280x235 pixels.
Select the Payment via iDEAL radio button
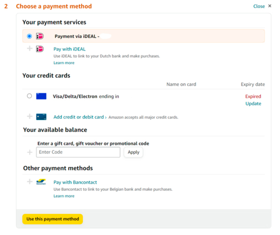pyautogui.click(x=29, y=36)
